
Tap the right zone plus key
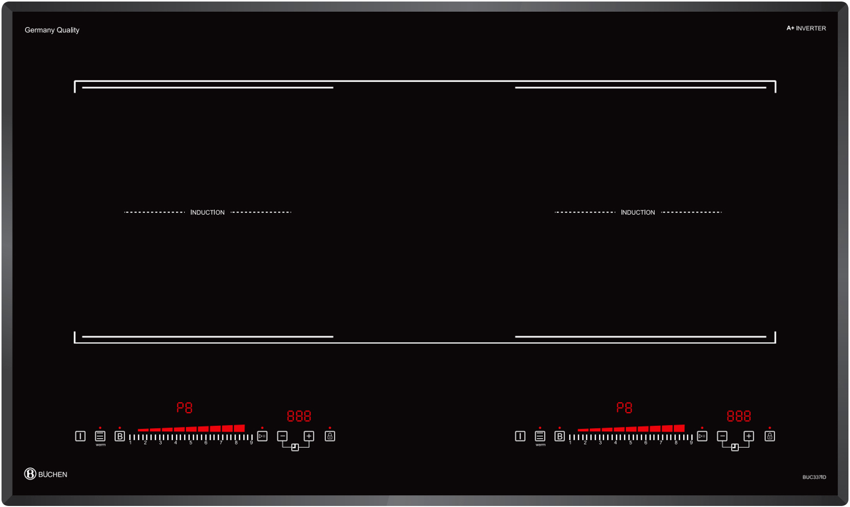[x=749, y=436]
